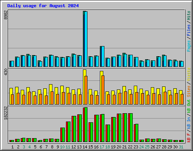
Task: Click day label 22 on the x-axis
Action: click(x=130, y=147)
